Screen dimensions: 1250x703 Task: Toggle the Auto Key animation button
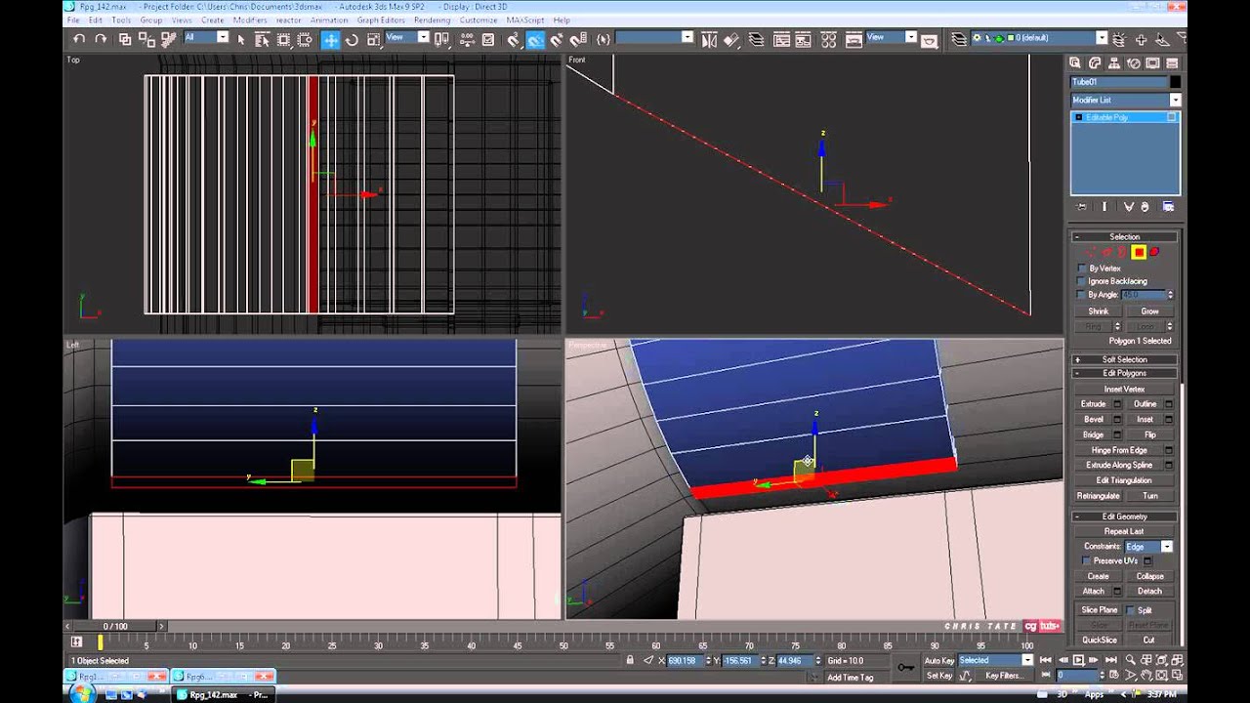939,661
